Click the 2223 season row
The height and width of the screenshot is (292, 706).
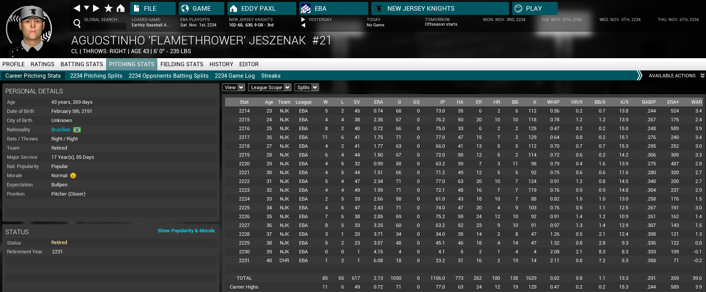[464, 190]
